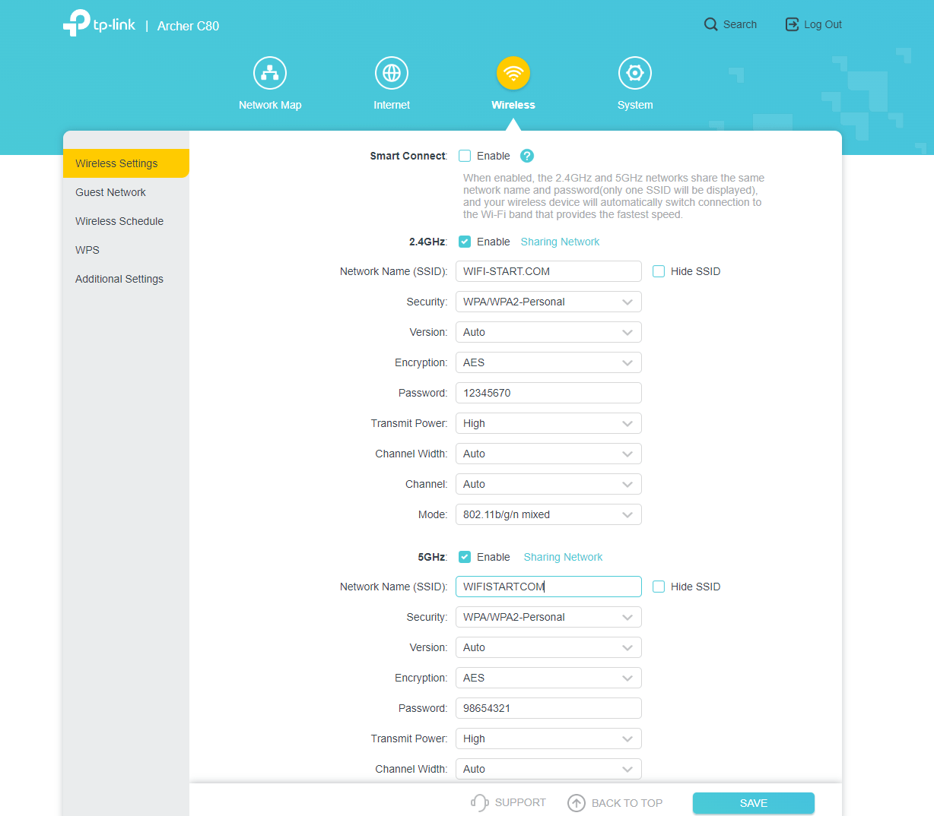Viewport: 934px width, 816px height.
Task: Go to Guest Network in sidebar
Action: (110, 192)
